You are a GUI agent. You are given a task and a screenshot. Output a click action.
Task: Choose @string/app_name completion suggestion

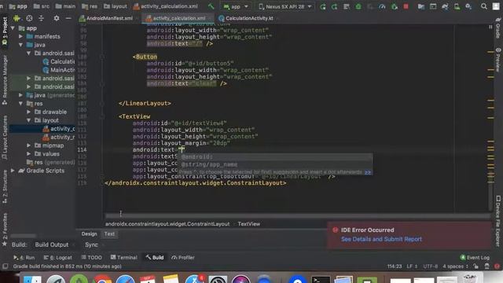coord(276,164)
